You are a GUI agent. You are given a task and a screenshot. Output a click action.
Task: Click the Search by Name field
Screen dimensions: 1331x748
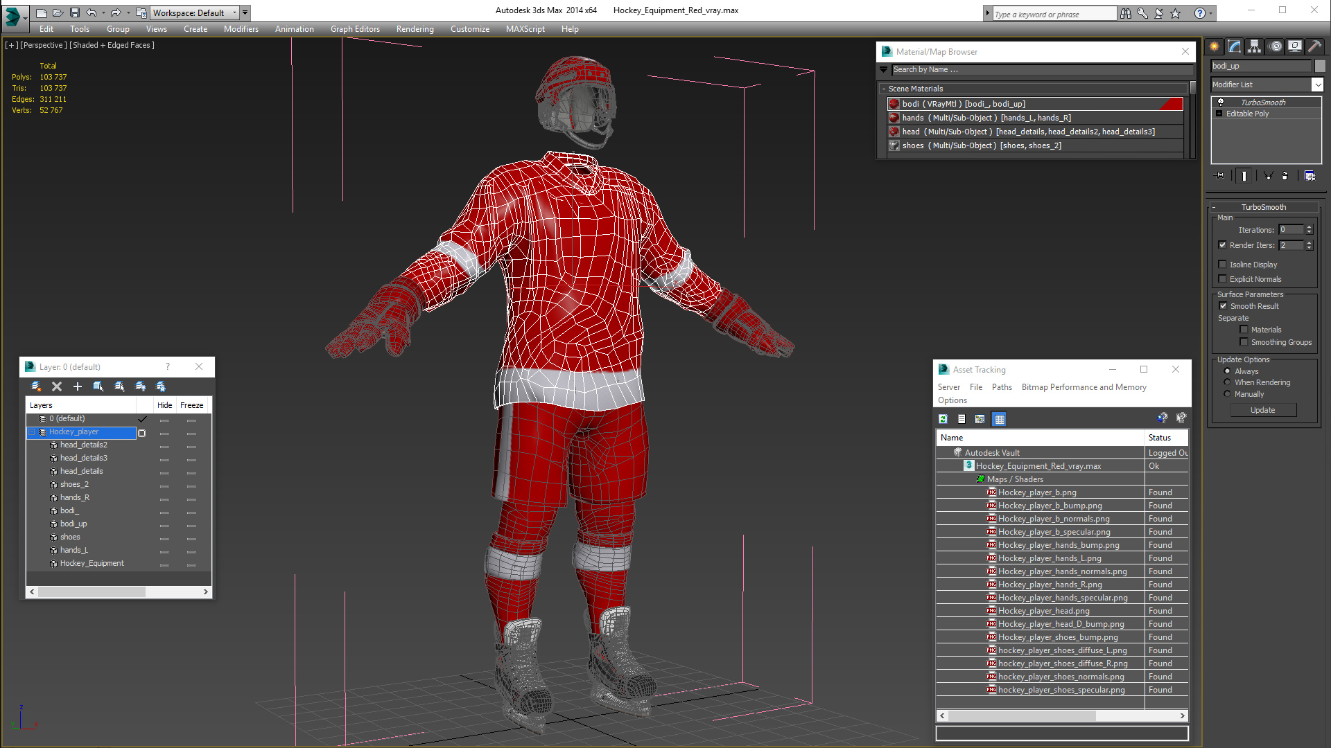tap(1042, 69)
